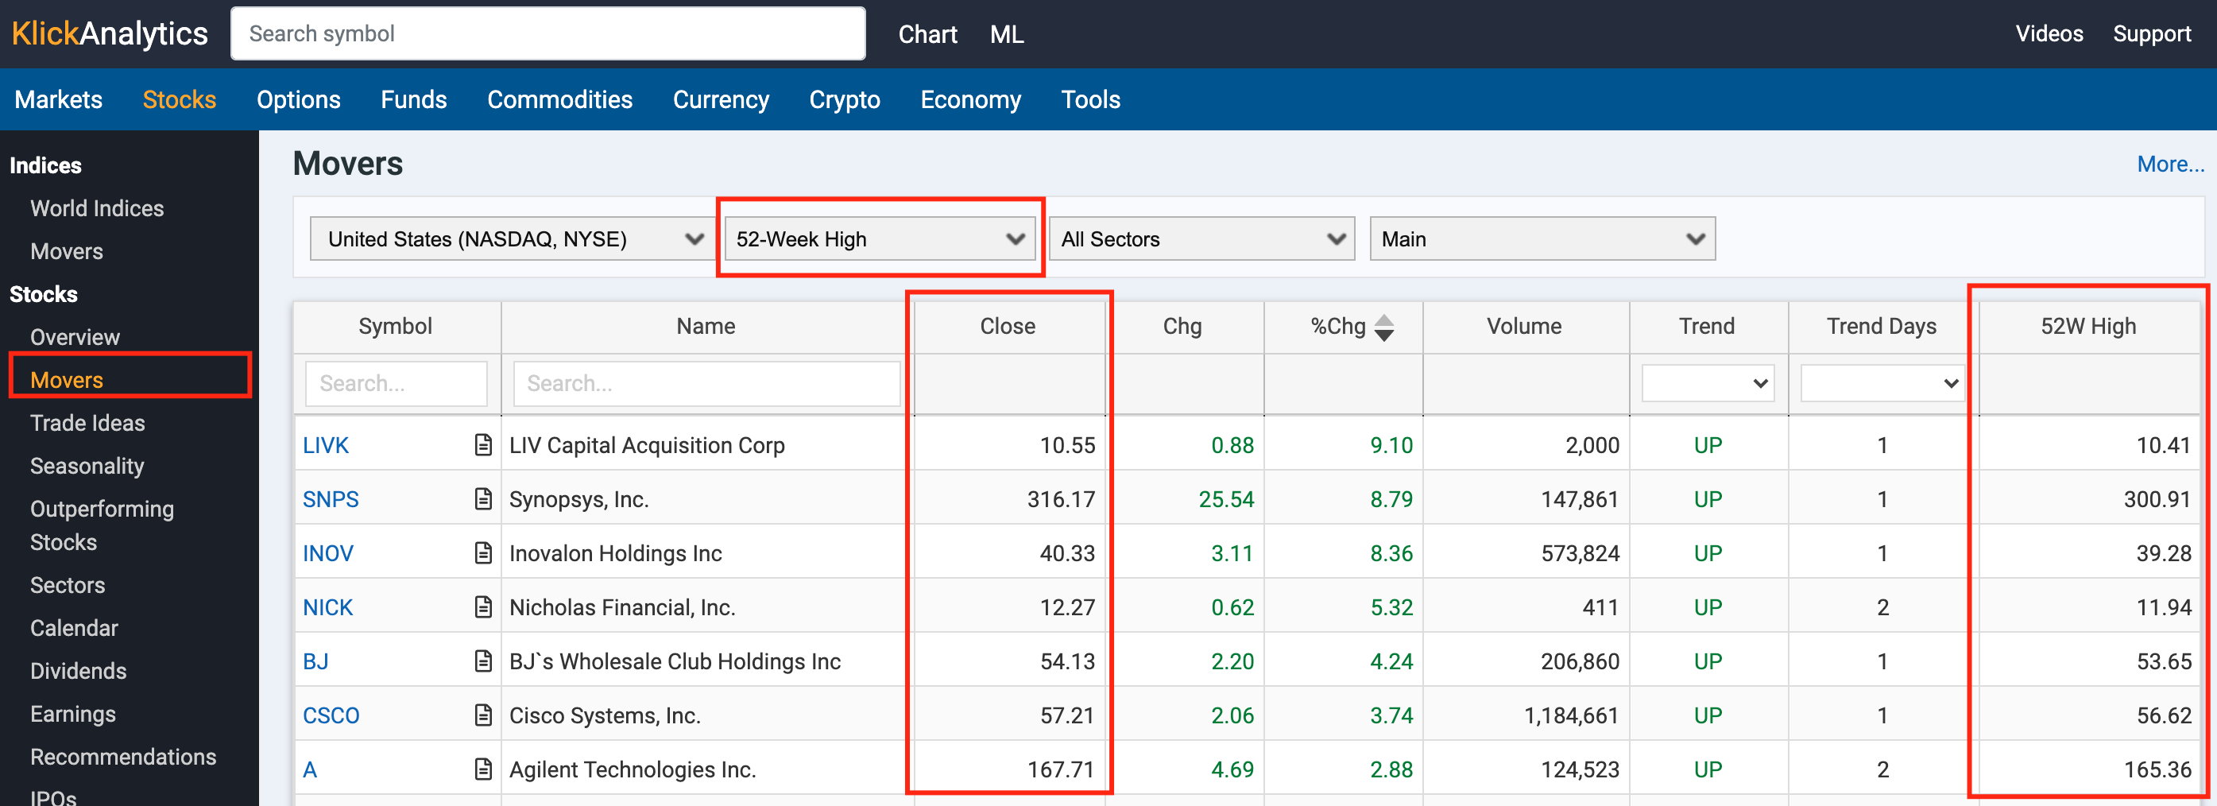
Task: Open Dividends in sidebar
Action: point(79,672)
